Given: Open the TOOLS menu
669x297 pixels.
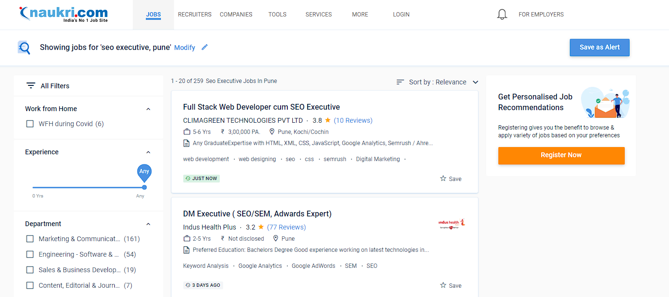Looking at the screenshot, I should click(x=277, y=15).
